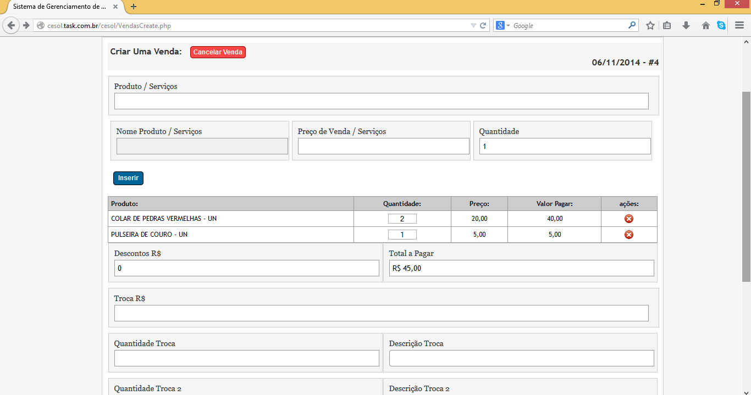Reload the page with refresh icon
751x395 pixels.
483,25
